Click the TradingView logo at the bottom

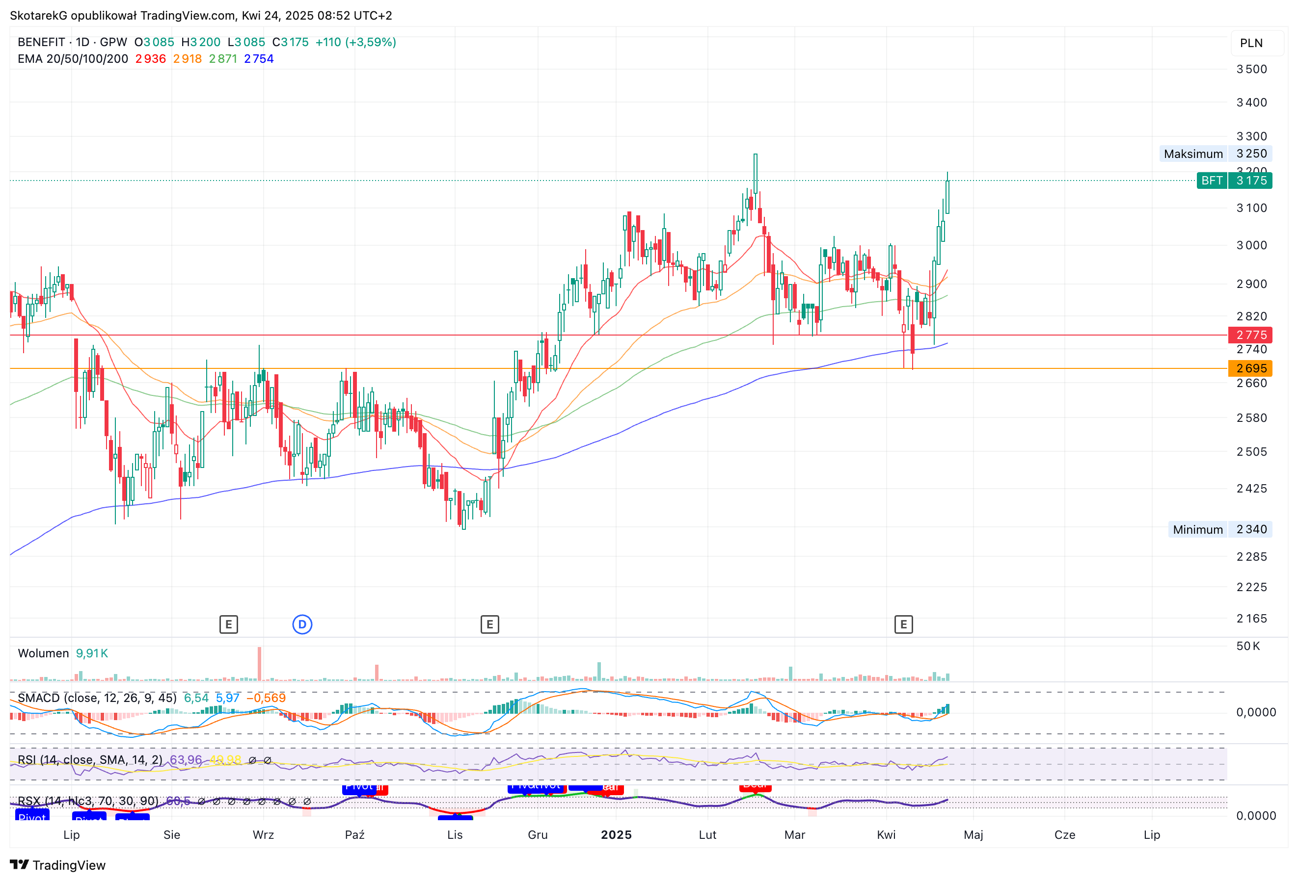(x=58, y=865)
